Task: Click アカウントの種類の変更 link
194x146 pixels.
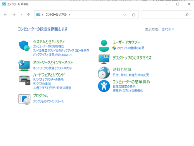Action: [130, 48]
